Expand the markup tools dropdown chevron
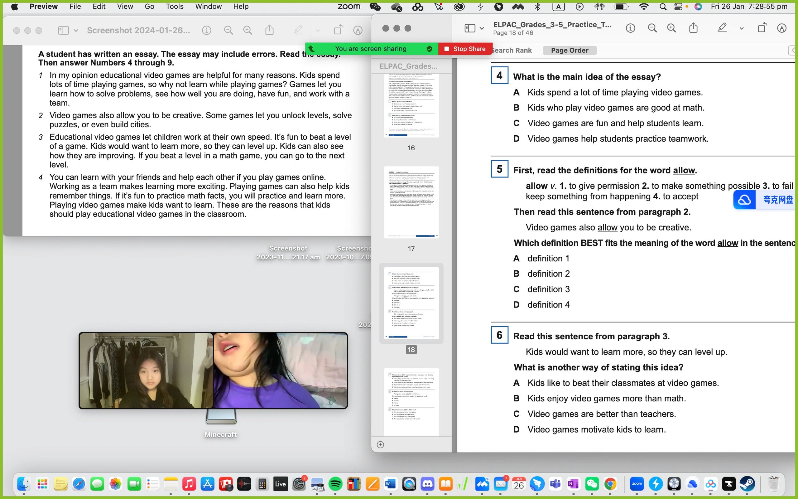This screenshot has width=798, height=499. 741,28
